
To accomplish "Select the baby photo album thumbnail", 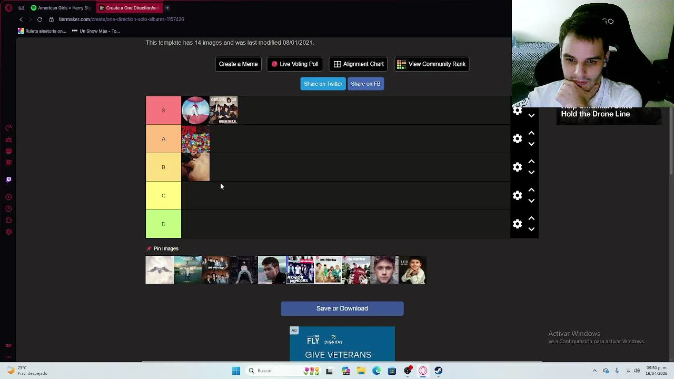I will coord(412,270).
